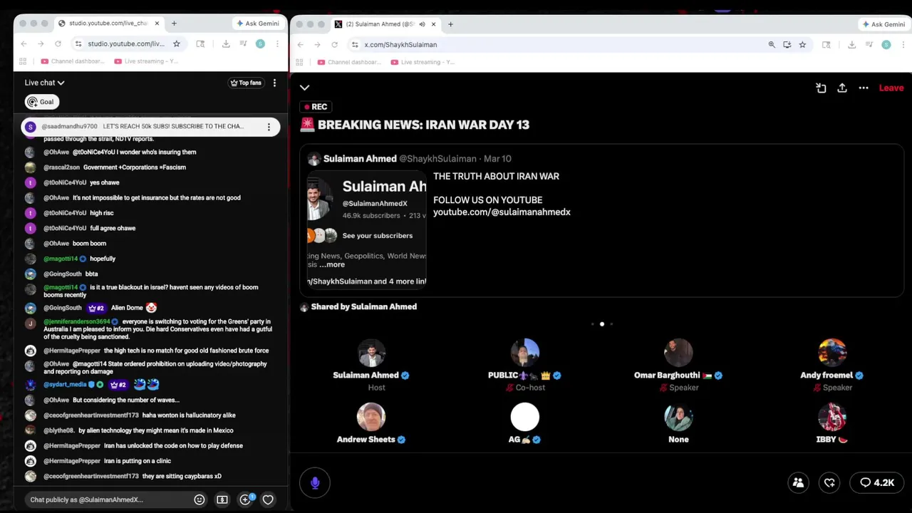Click the Top fans button
912x513 pixels.
(246, 83)
